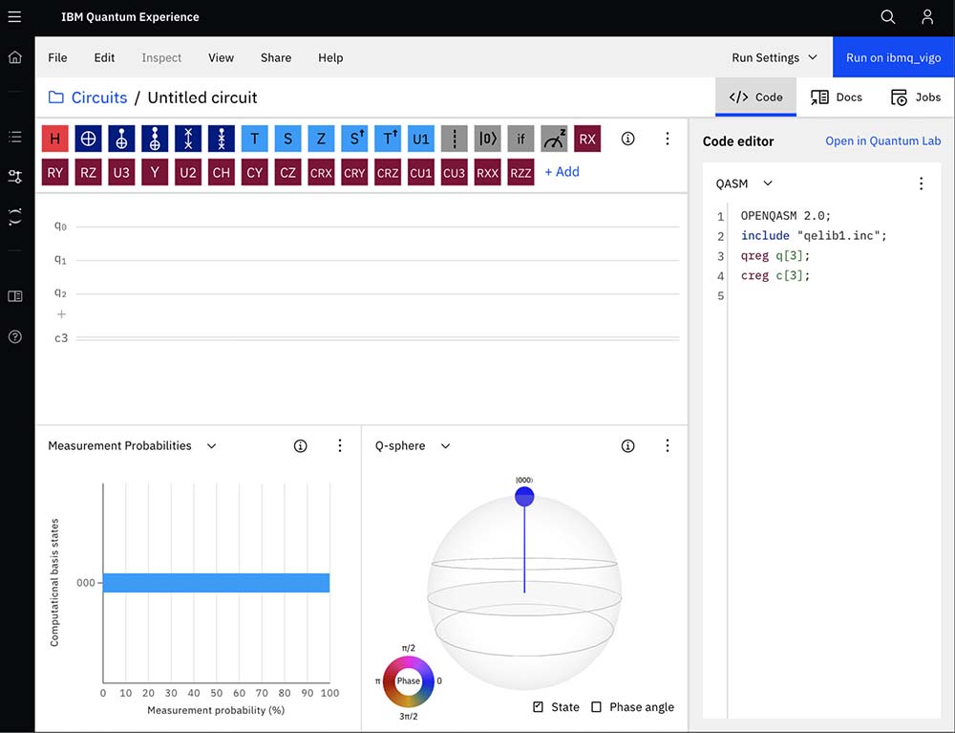Image resolution: width=955 pixels, height=733 pixels.
Task: Choose the |0⟩ reset operation
Action: [488, 139]
